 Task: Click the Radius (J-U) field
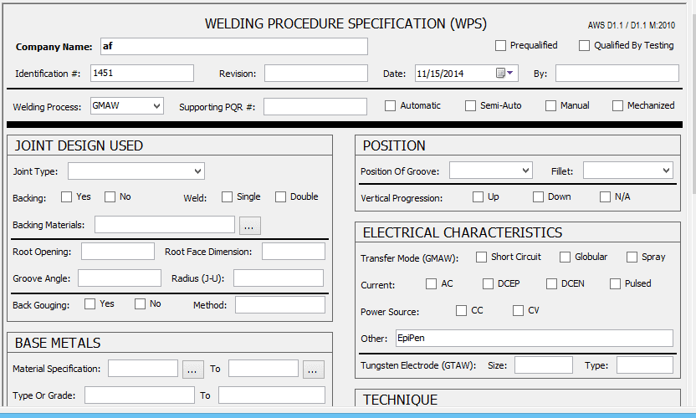tap(279, 278)
